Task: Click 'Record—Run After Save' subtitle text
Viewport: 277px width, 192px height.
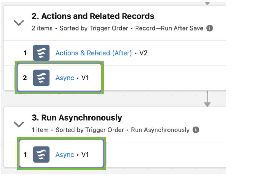Action: pyautogui.click(x=169, y=28)
